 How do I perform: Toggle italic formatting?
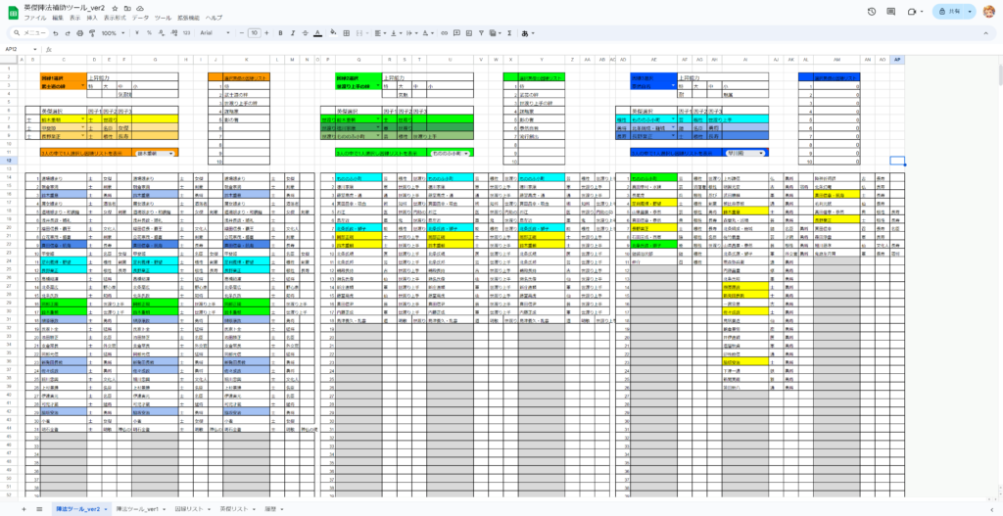tap(292, 32)
